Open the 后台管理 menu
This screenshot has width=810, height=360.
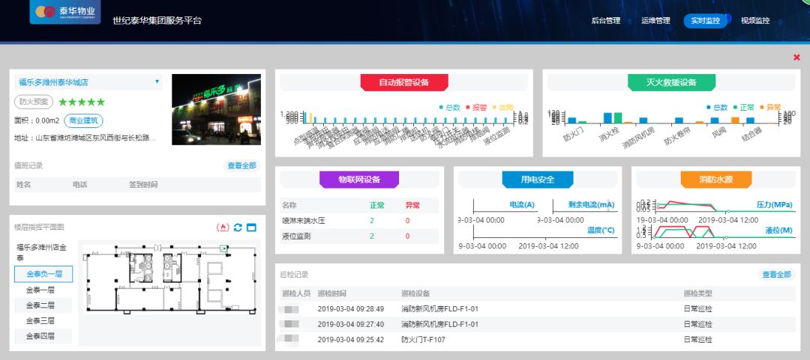605,21
